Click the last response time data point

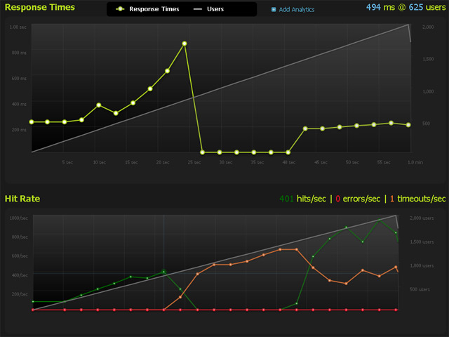(408, 125)
